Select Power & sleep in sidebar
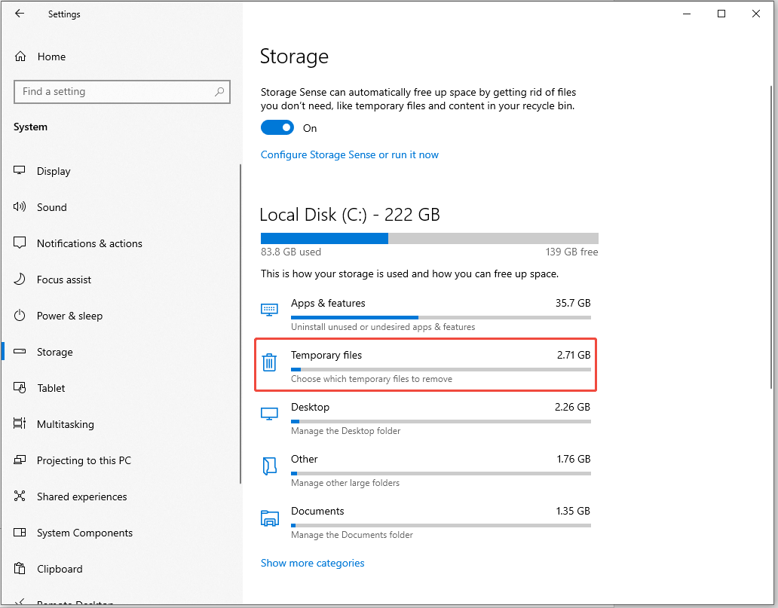Viewport: 778px width, 608px height. (x=69, y=316)
